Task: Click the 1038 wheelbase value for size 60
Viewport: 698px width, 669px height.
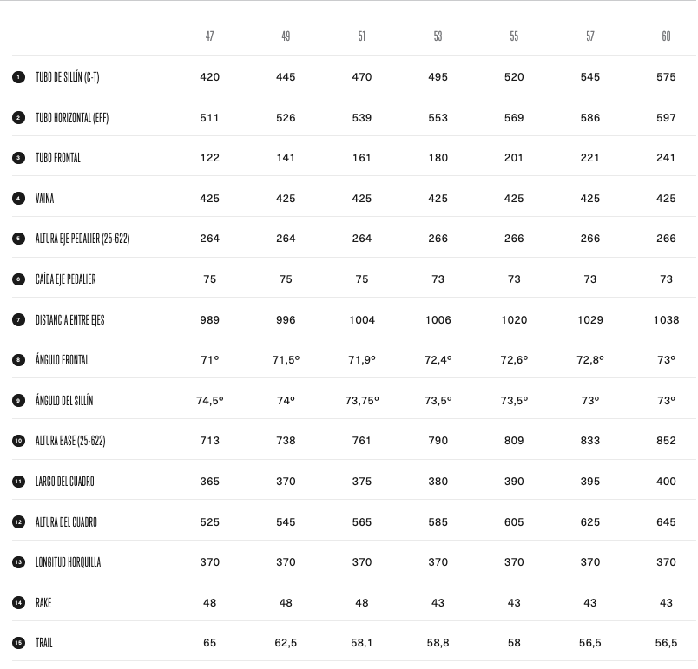Action: (666, 320)
